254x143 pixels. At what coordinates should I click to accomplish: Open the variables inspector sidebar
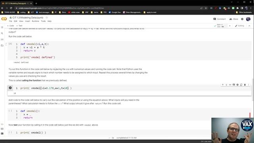click(2, 39)
